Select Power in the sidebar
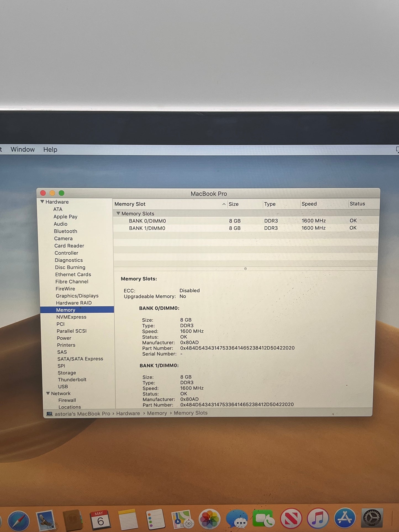This screenshot has height=532, width=399. (64, 338)
